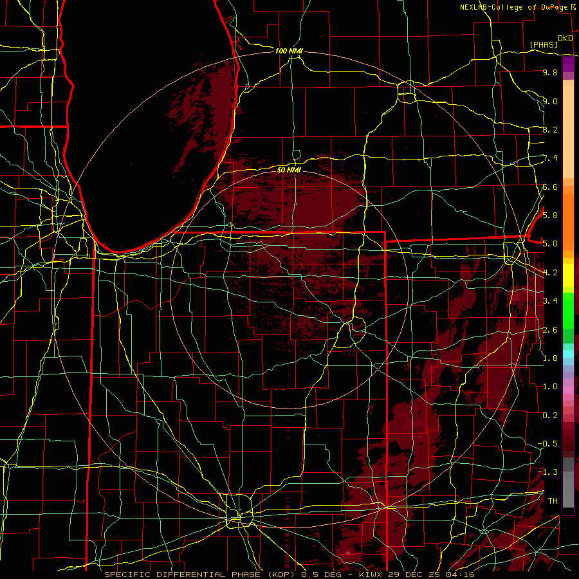This screenshot has height=579, width=579.
Task: Click the 1.8 value on the color scale
Action: click(x=550, y=358)
